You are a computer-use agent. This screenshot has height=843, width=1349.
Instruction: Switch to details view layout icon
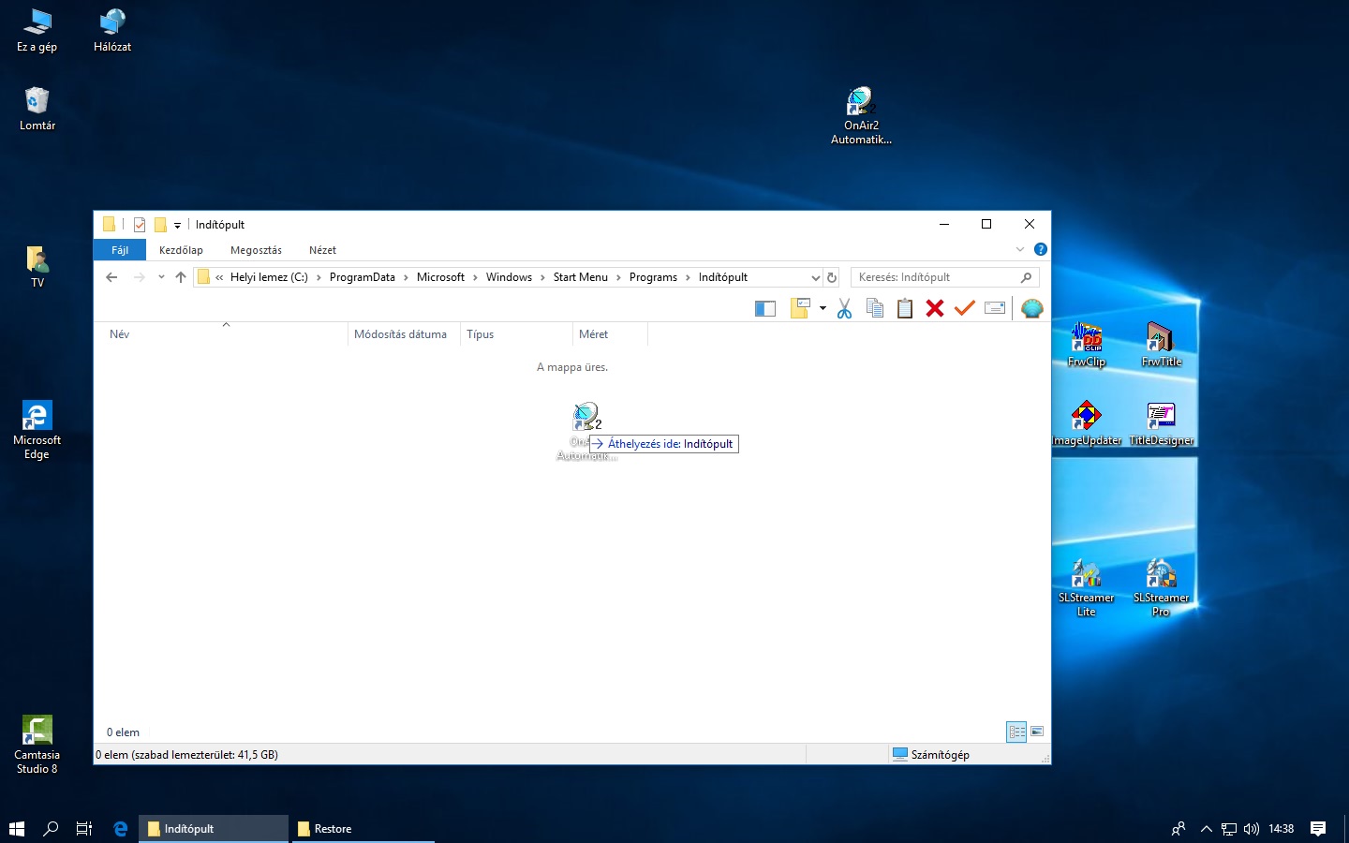1016,732
